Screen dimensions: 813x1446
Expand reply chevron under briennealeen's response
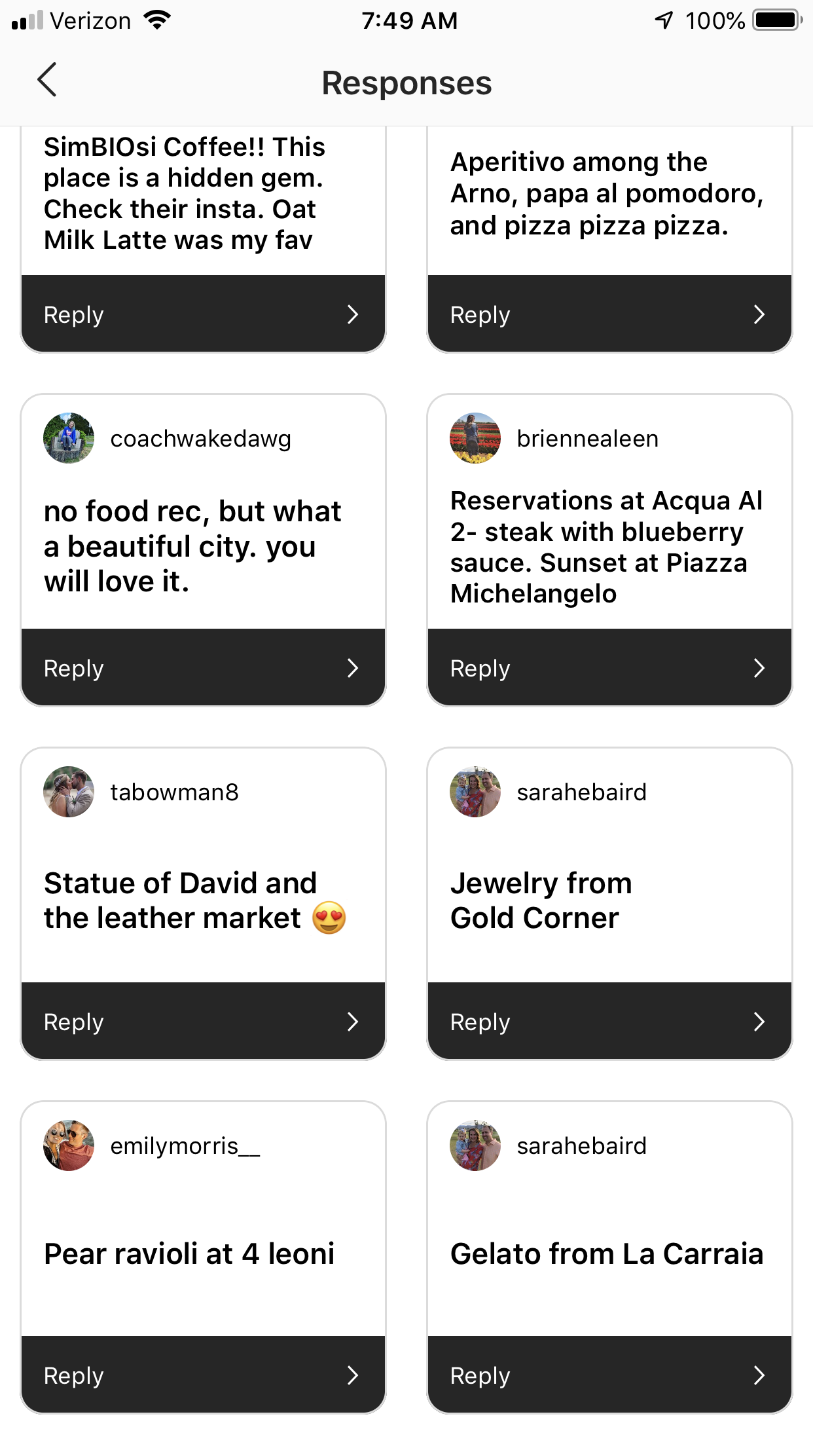tap(759, 668)
